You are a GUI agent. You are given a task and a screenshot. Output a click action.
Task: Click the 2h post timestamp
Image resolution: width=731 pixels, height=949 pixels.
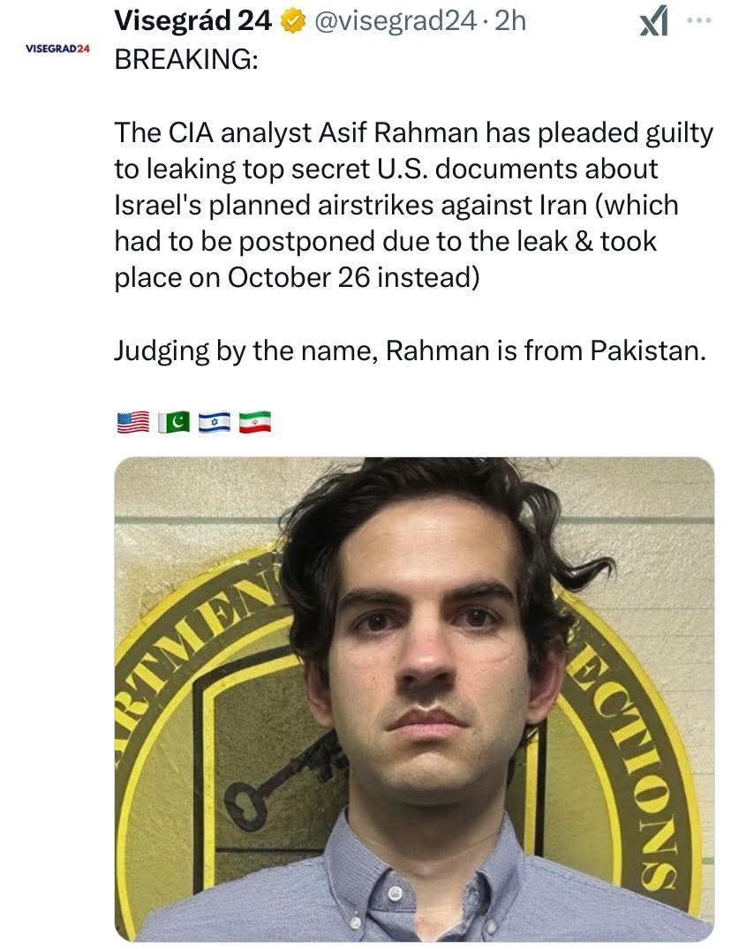[x=510, y=22]
